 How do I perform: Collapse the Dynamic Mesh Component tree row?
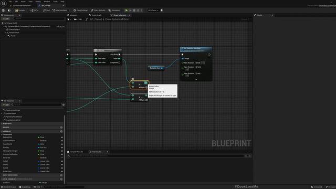(x=4, y=26)
